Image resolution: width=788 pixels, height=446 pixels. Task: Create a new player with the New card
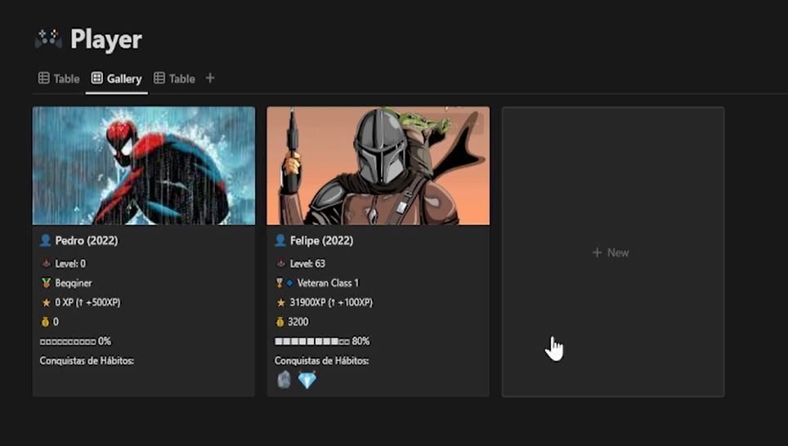(613, 252)
